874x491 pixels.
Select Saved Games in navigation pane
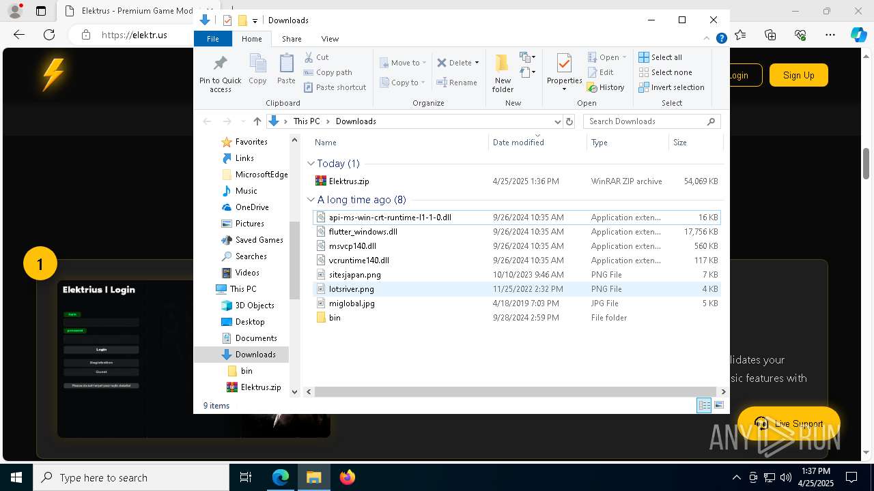click(259, 240)
